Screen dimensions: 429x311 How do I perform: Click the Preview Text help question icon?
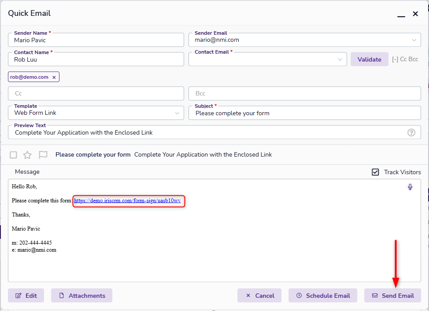click(x=411, y=132)
